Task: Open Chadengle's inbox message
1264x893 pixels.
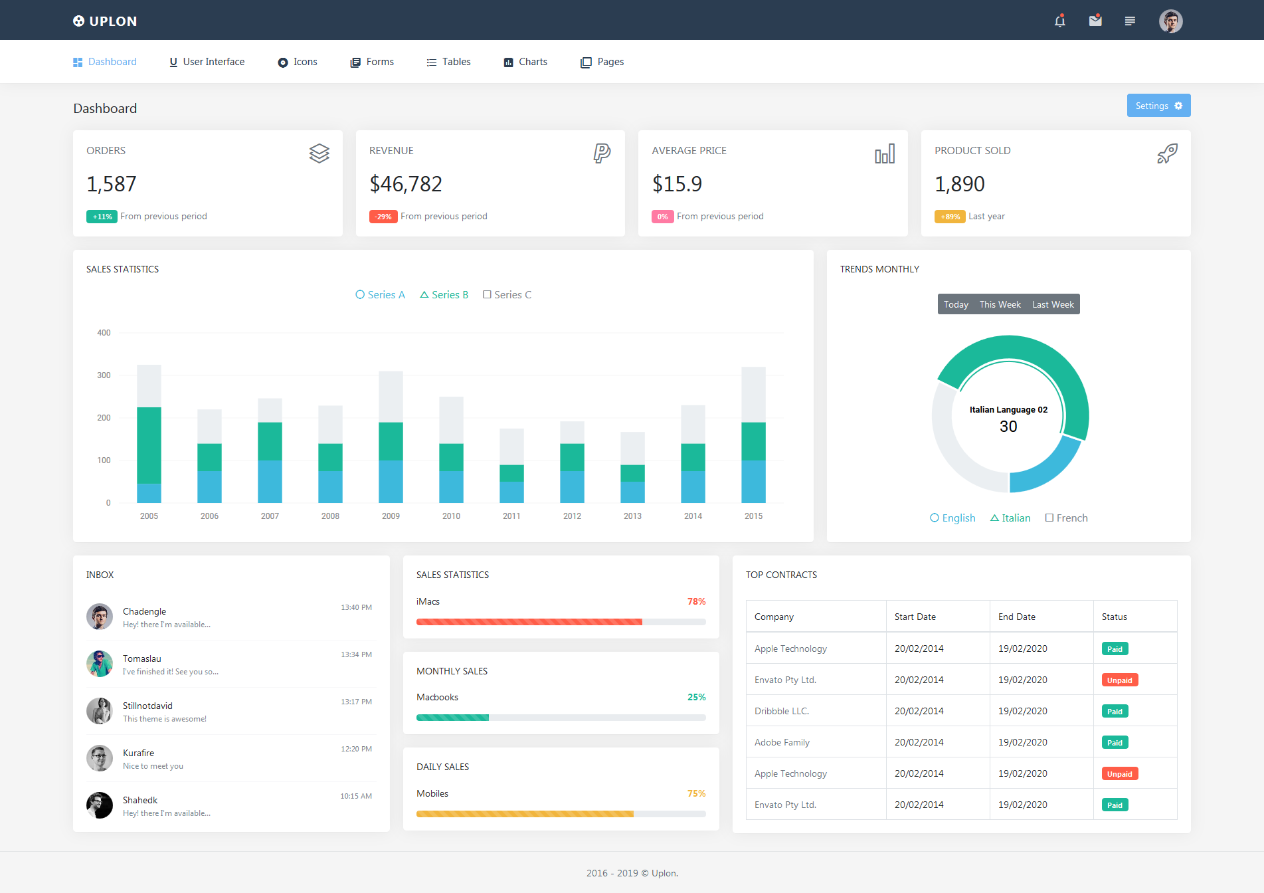Action: (x=230, y=617)
